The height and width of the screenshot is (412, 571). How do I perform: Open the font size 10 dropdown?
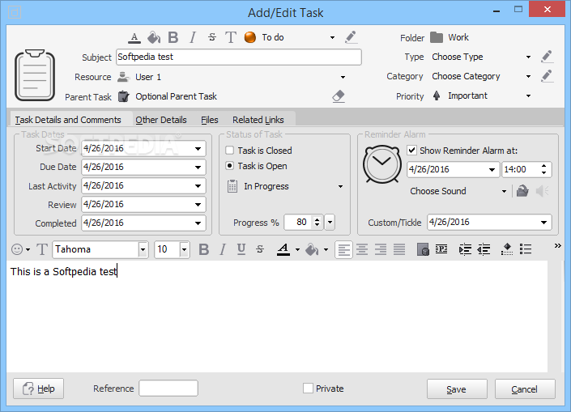click(185, 249)
